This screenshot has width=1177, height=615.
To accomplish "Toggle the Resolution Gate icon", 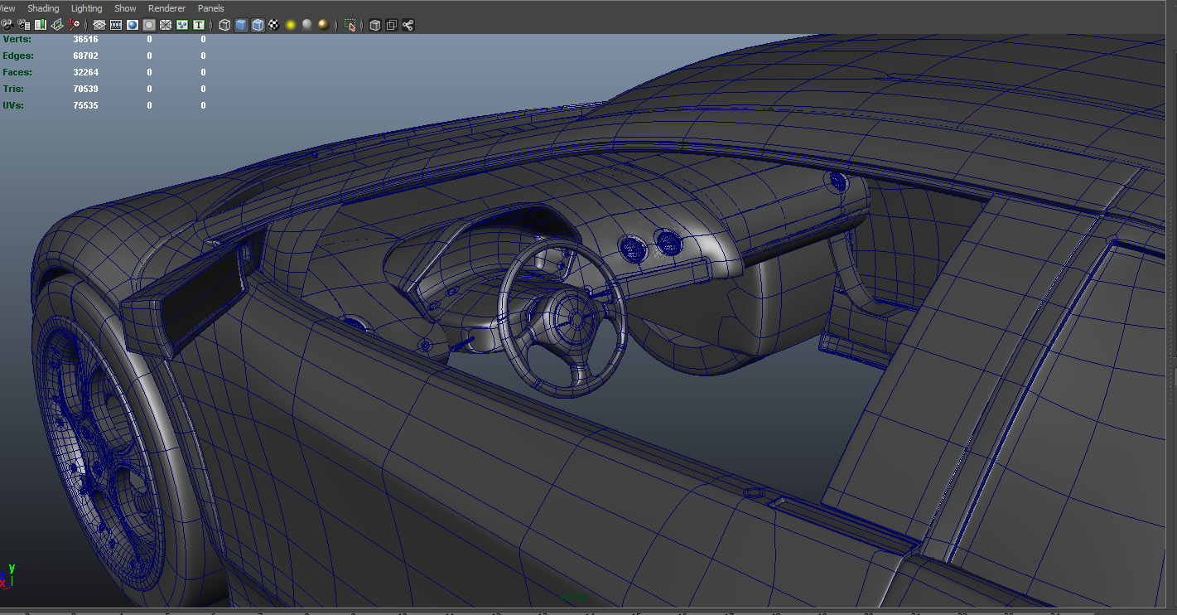I will coord(133,25).
